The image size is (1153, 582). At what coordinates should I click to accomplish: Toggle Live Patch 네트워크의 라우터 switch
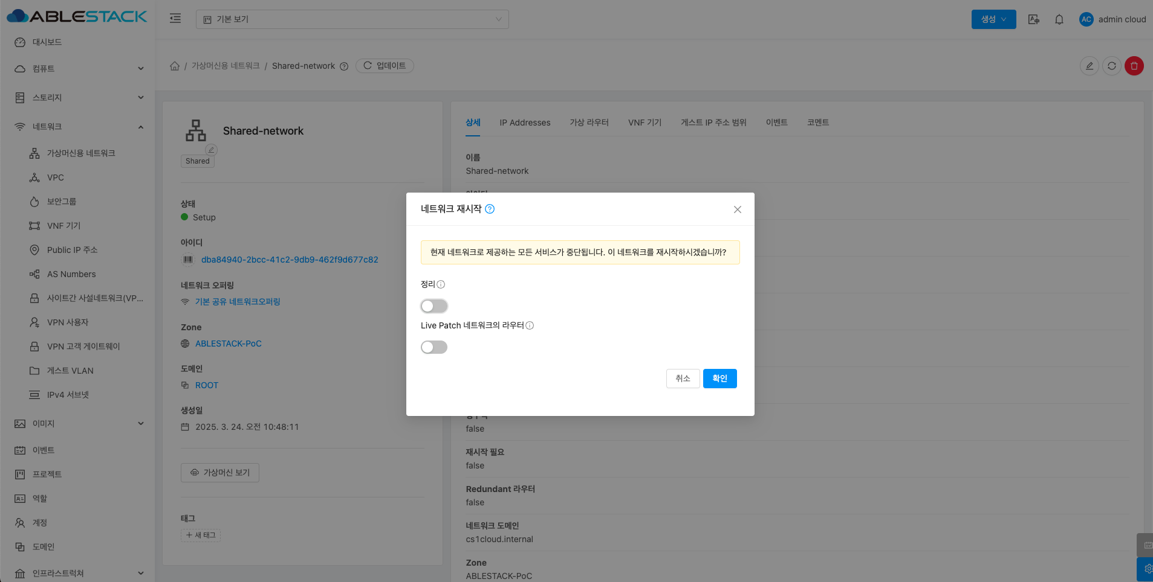point(434,347)
